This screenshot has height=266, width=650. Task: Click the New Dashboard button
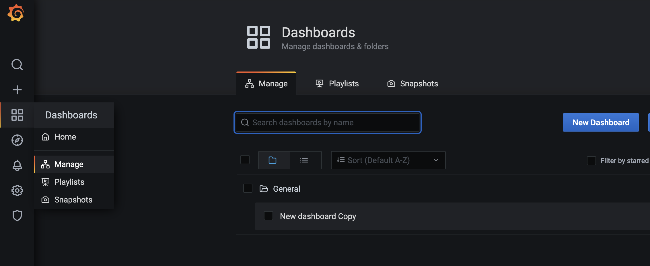[x=601, y=122]
